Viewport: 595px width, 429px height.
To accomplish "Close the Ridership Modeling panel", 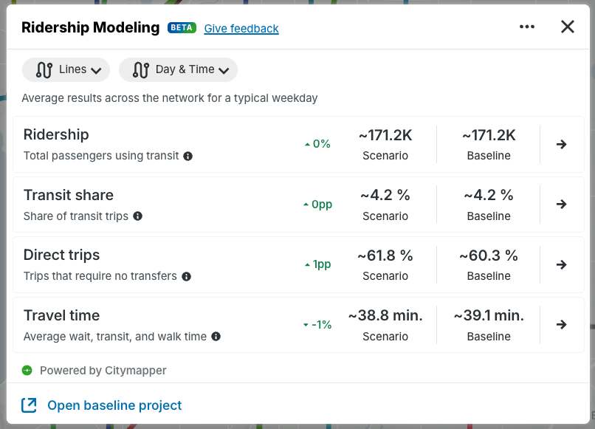I will [567, 27].
